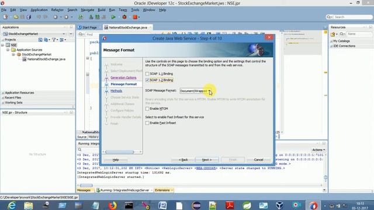
Task: Go to the Methods wizard step
Action: (x=116, y=91)
